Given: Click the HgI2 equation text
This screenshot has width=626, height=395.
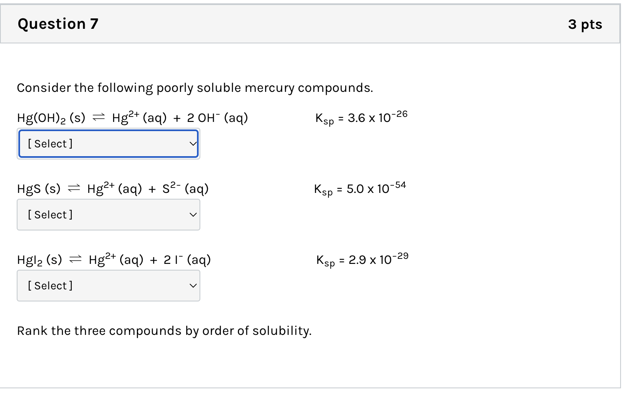Looking at the screenshot, I should [113, 259].
